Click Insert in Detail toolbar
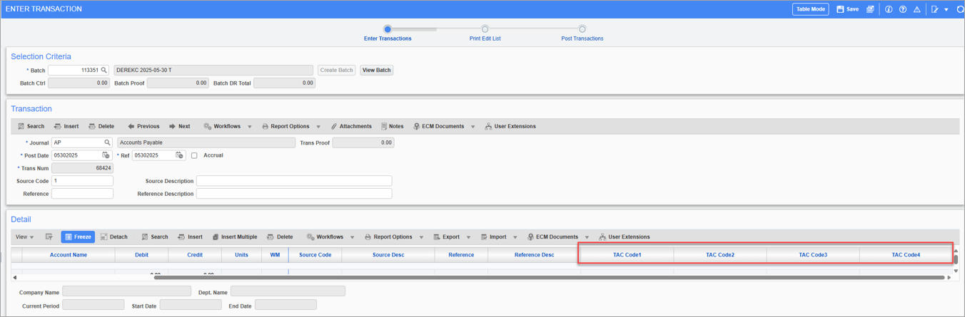 [191, 237]
